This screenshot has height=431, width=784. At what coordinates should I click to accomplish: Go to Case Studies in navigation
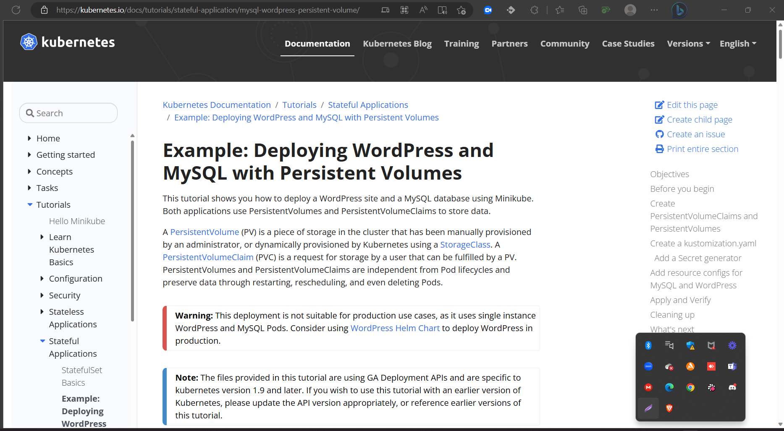tap(628, 44)
